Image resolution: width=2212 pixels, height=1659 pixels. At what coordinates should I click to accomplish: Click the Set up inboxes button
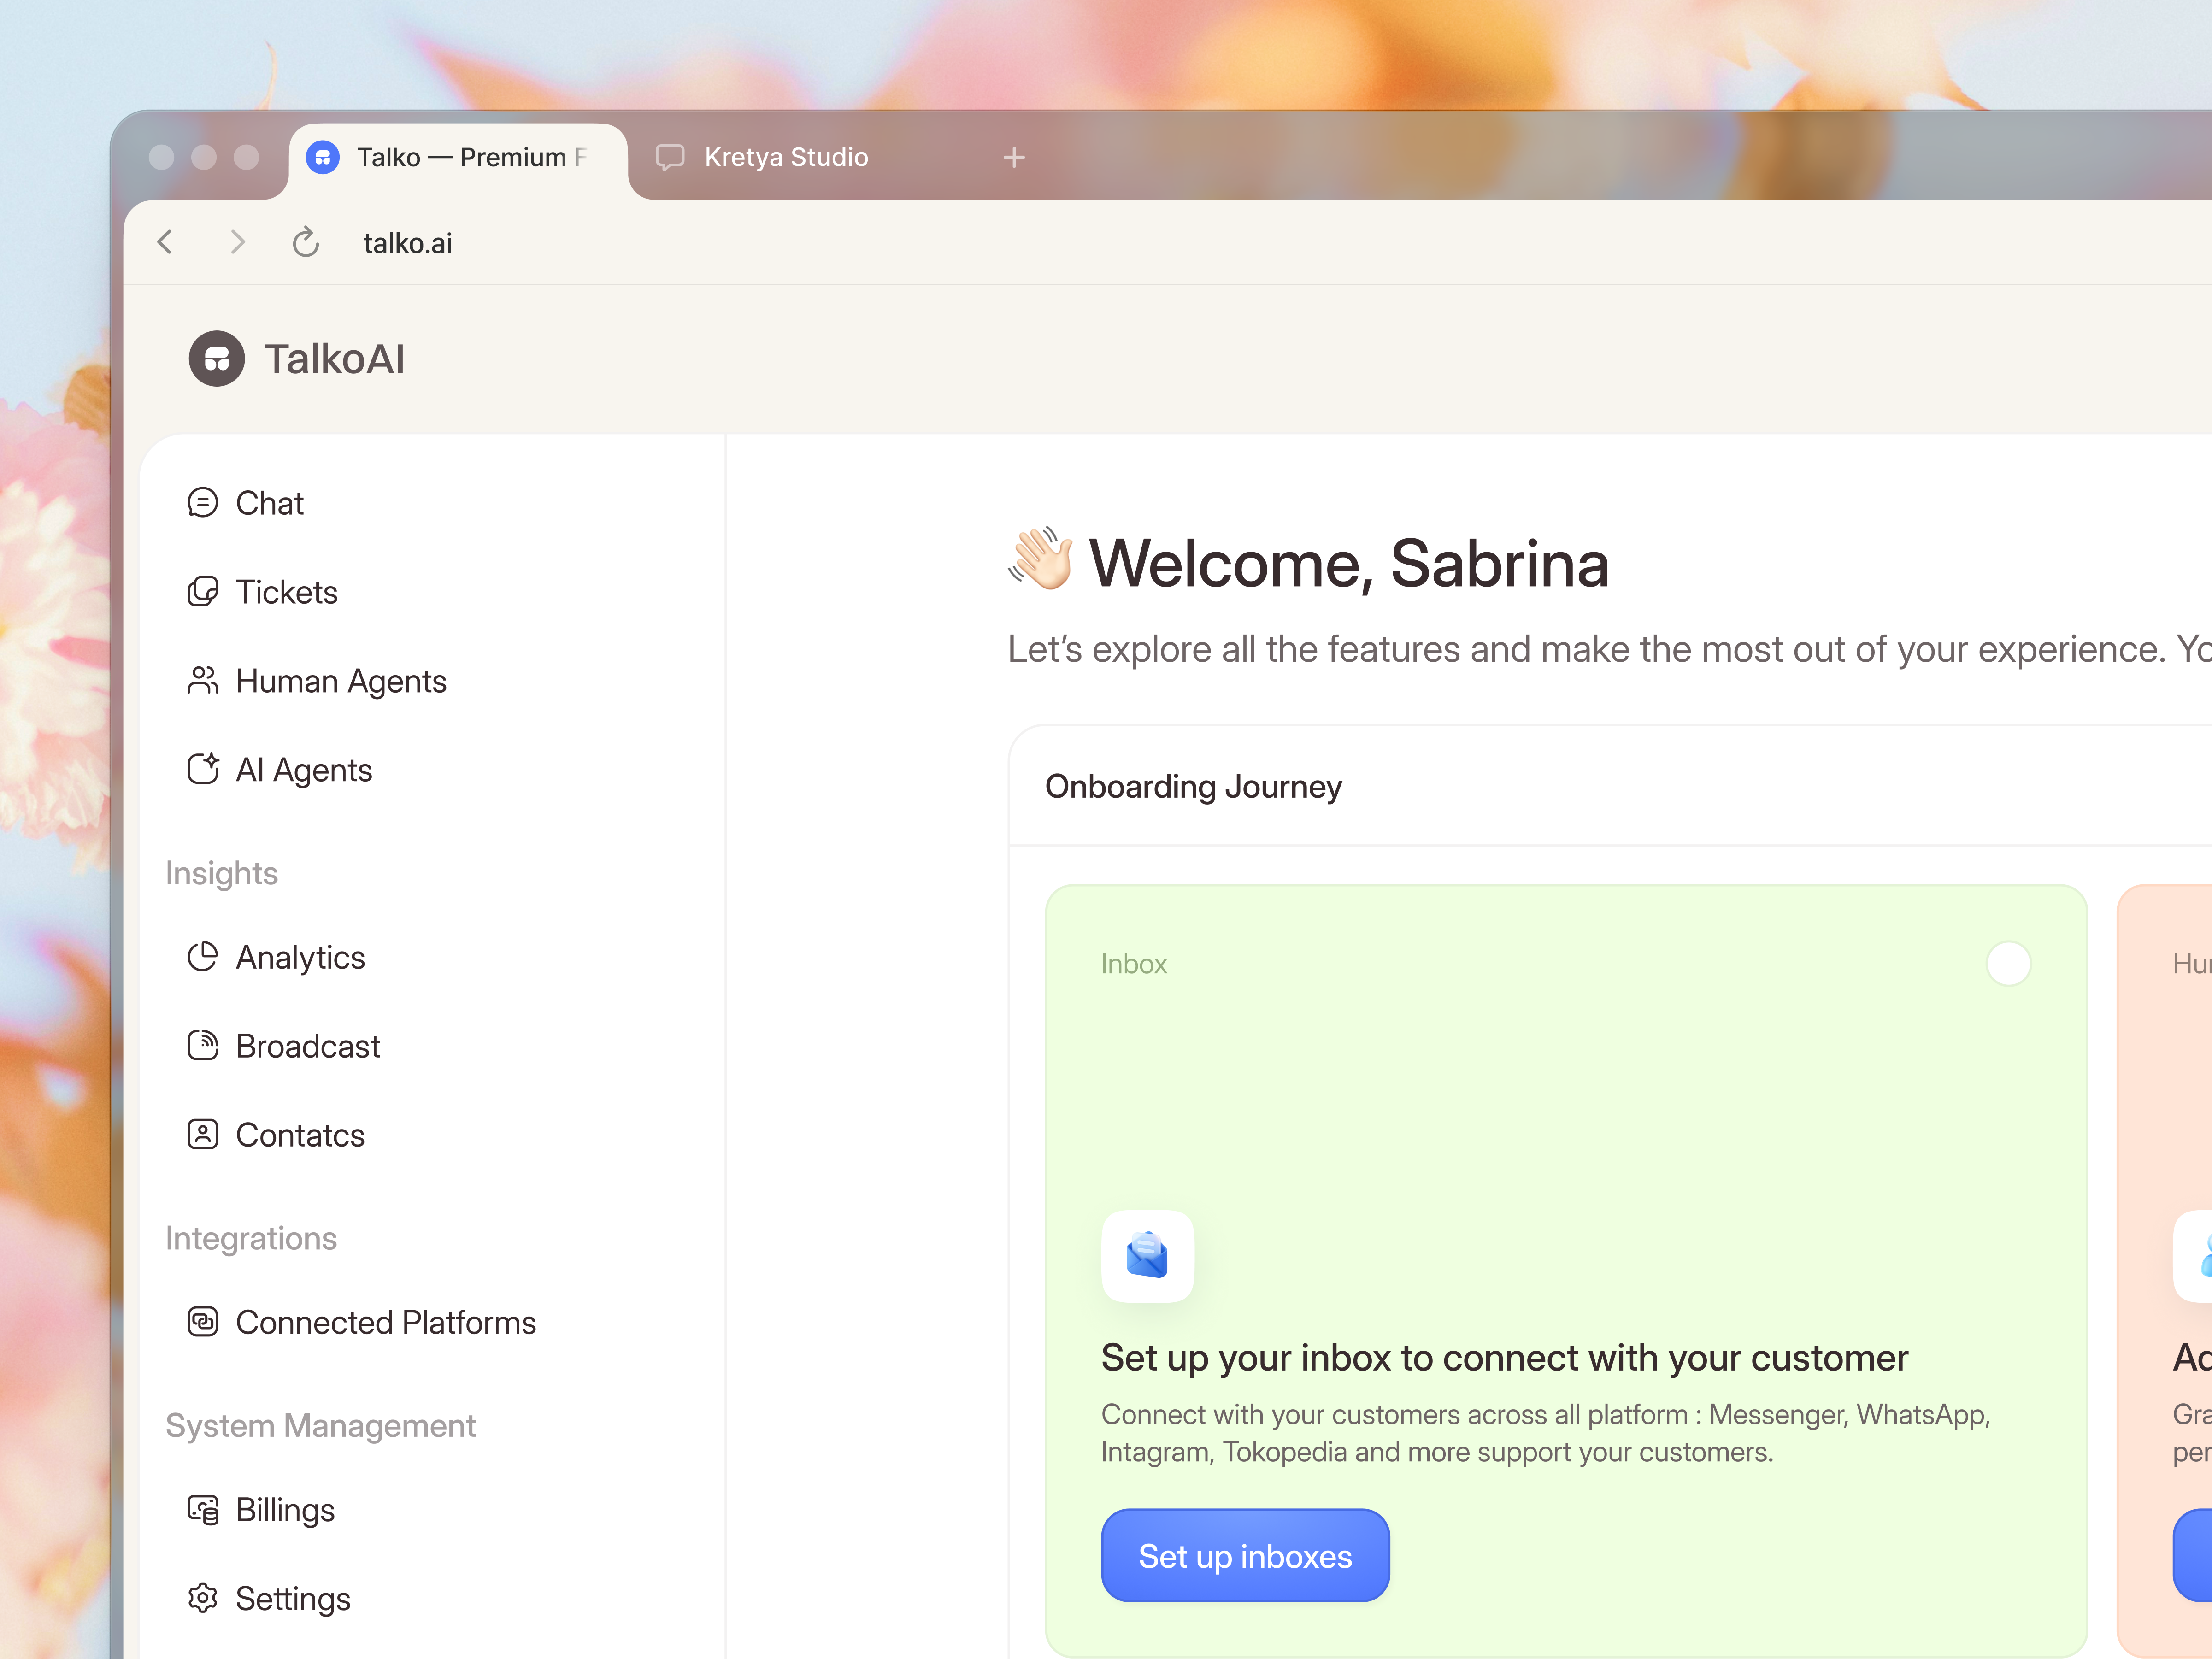click(1245, 1555)
